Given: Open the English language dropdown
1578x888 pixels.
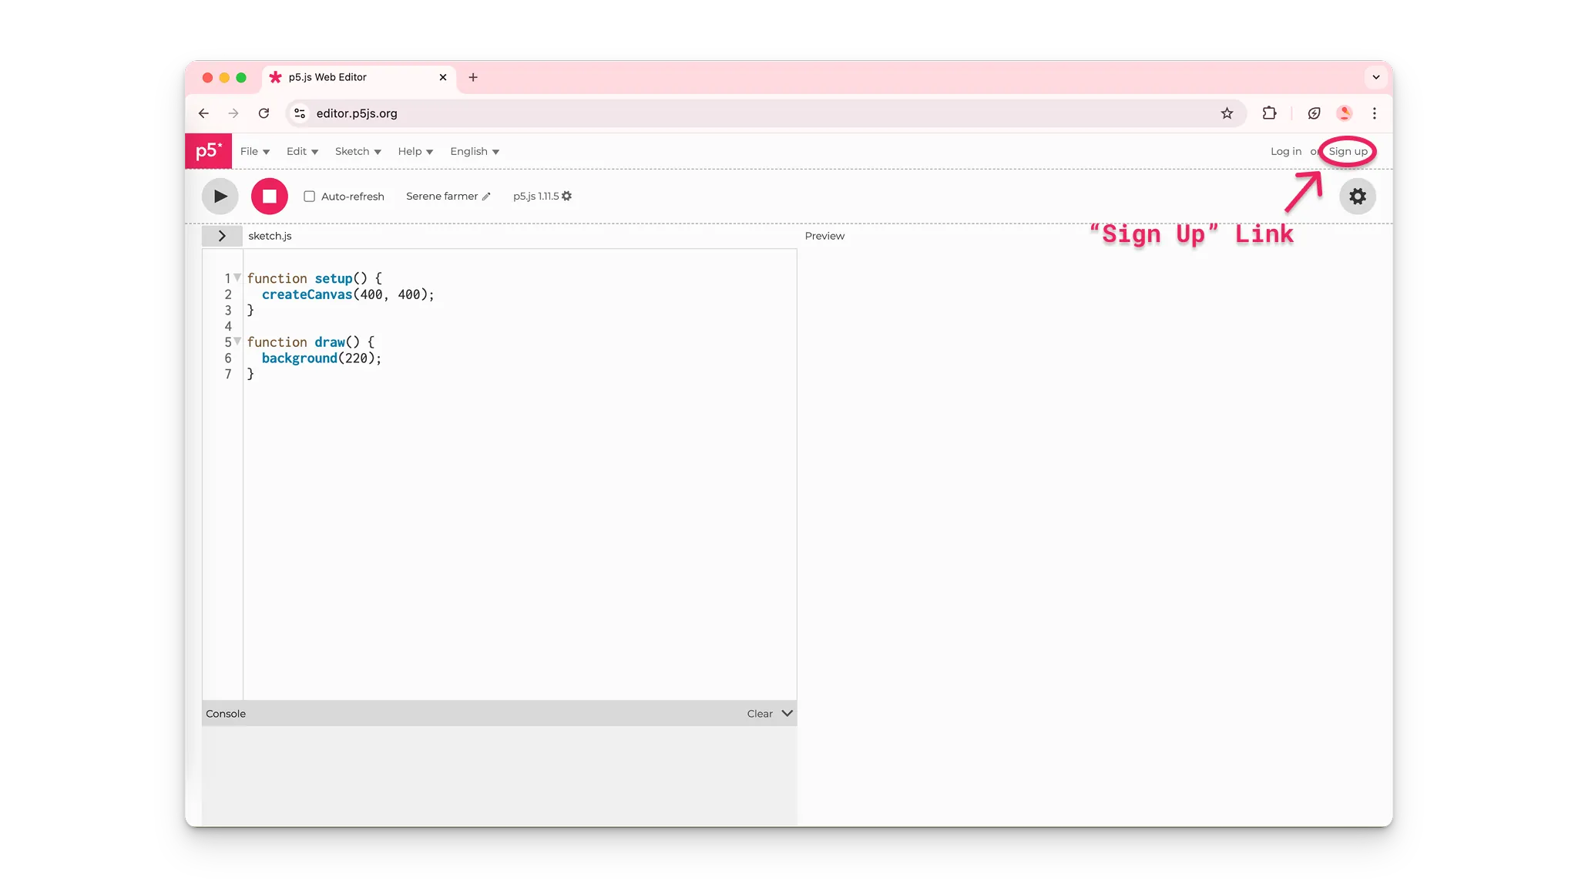Looking at the screenshot, I should [474, 151].
